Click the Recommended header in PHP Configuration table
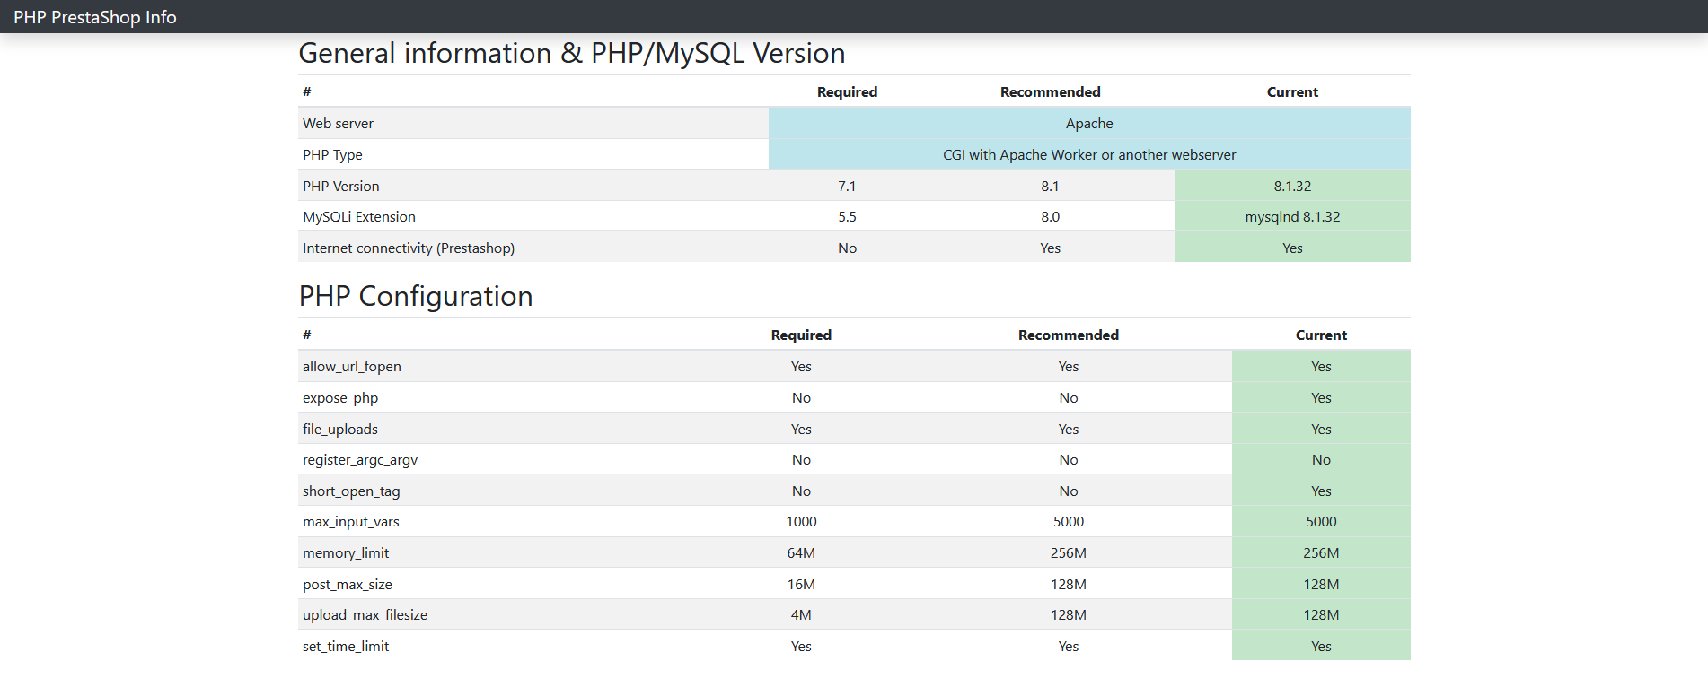This screenshot has width=1708, height=678. click(x=1069, y=335)
